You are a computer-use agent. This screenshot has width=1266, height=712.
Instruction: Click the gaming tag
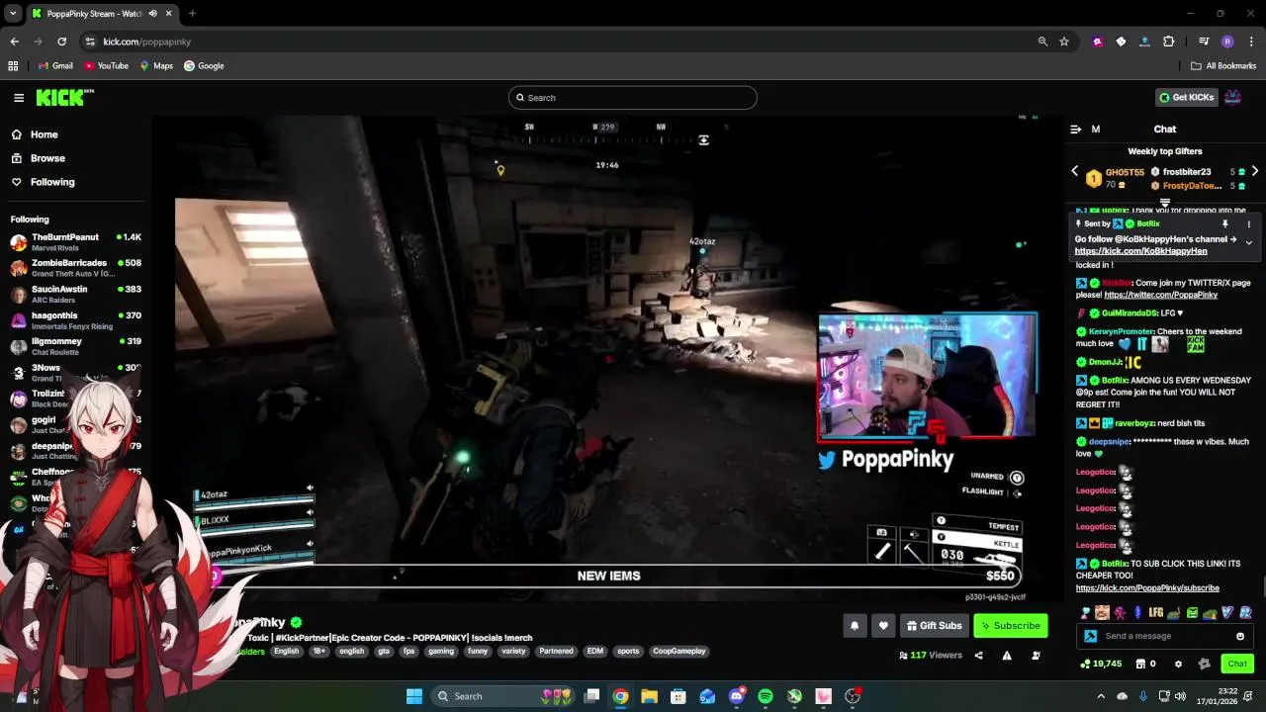[x=441, y=652]
